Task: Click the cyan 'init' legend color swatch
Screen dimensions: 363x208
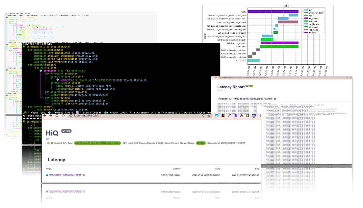Action: (x=306, y=11)
